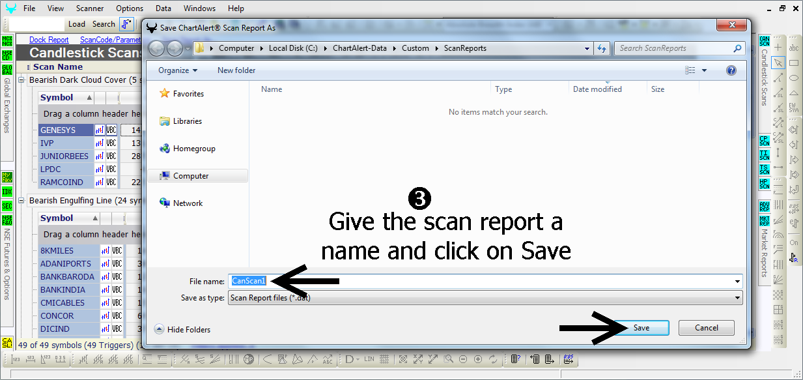Select the arrow pointer tool
Viewport: 803px width, 380px height.
[x=778, y=63]
